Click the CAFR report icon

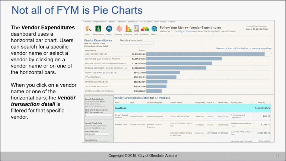coord(136,29)
